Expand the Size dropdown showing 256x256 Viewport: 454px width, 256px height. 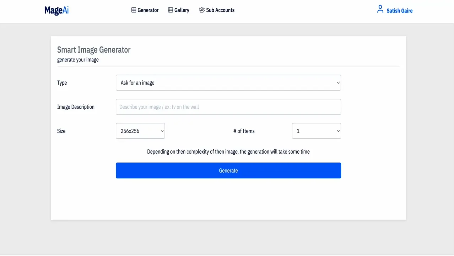pos(140,131)
